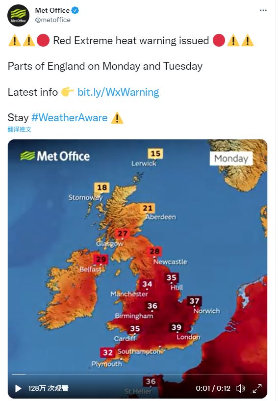
Task: Click the translate tweet link
Action: 20,130
